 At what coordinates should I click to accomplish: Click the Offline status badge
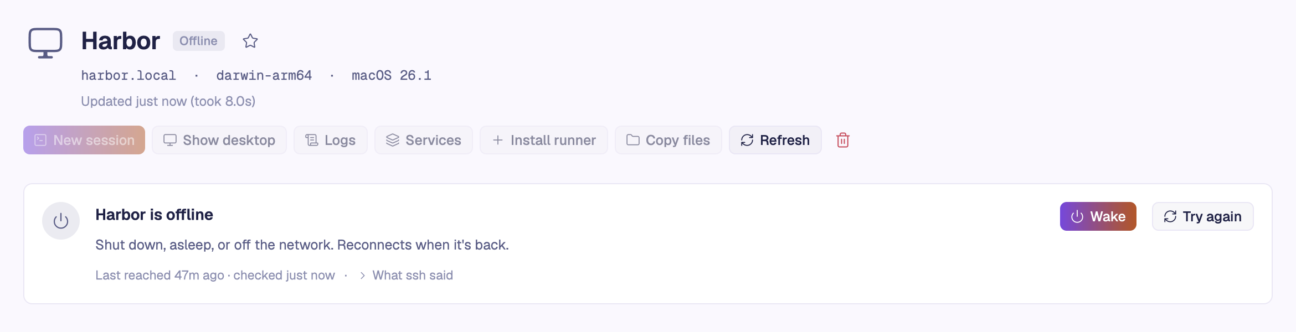199,41
